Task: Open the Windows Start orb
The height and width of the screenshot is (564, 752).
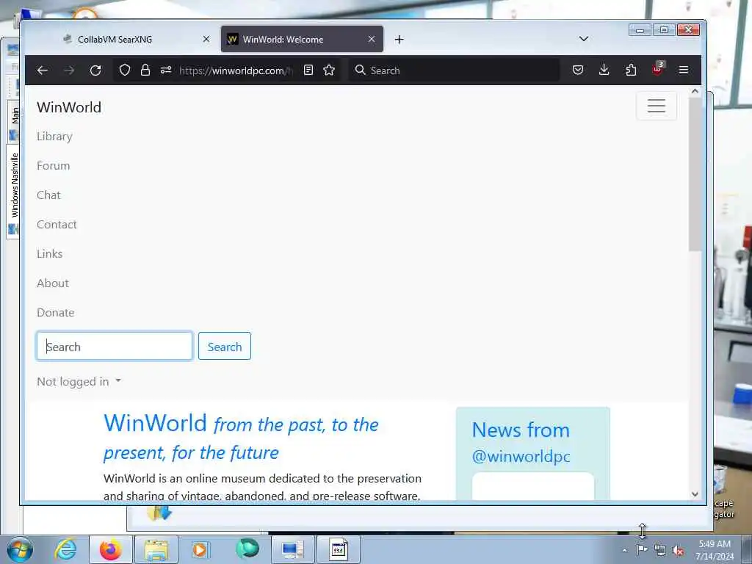Action: (x=20, y=549)
